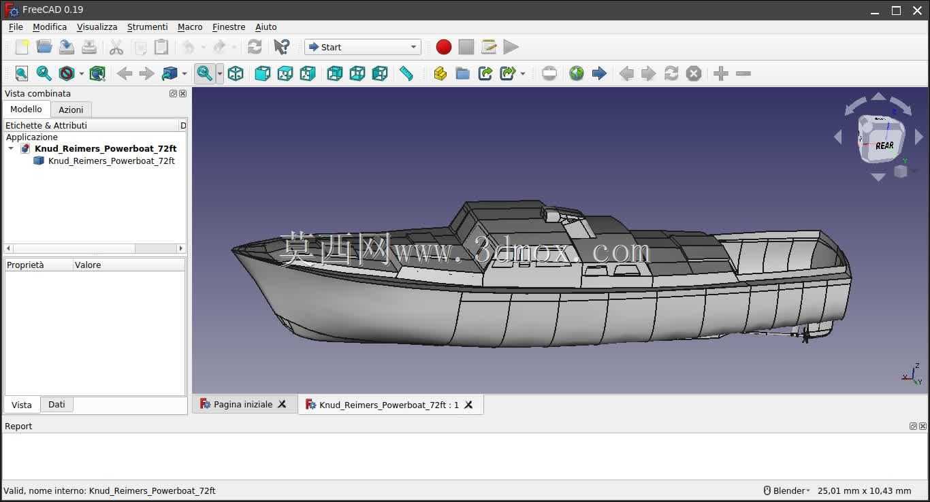Image resolution: width=930 pixels, height=502 pixels.
Task: Open the File menu
Action: [x=16, y=27]
